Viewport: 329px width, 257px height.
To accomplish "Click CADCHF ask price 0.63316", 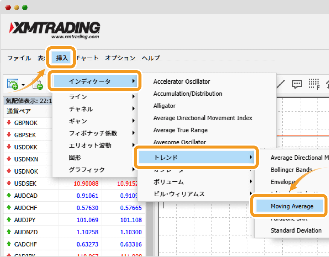I will coord(131,244).
